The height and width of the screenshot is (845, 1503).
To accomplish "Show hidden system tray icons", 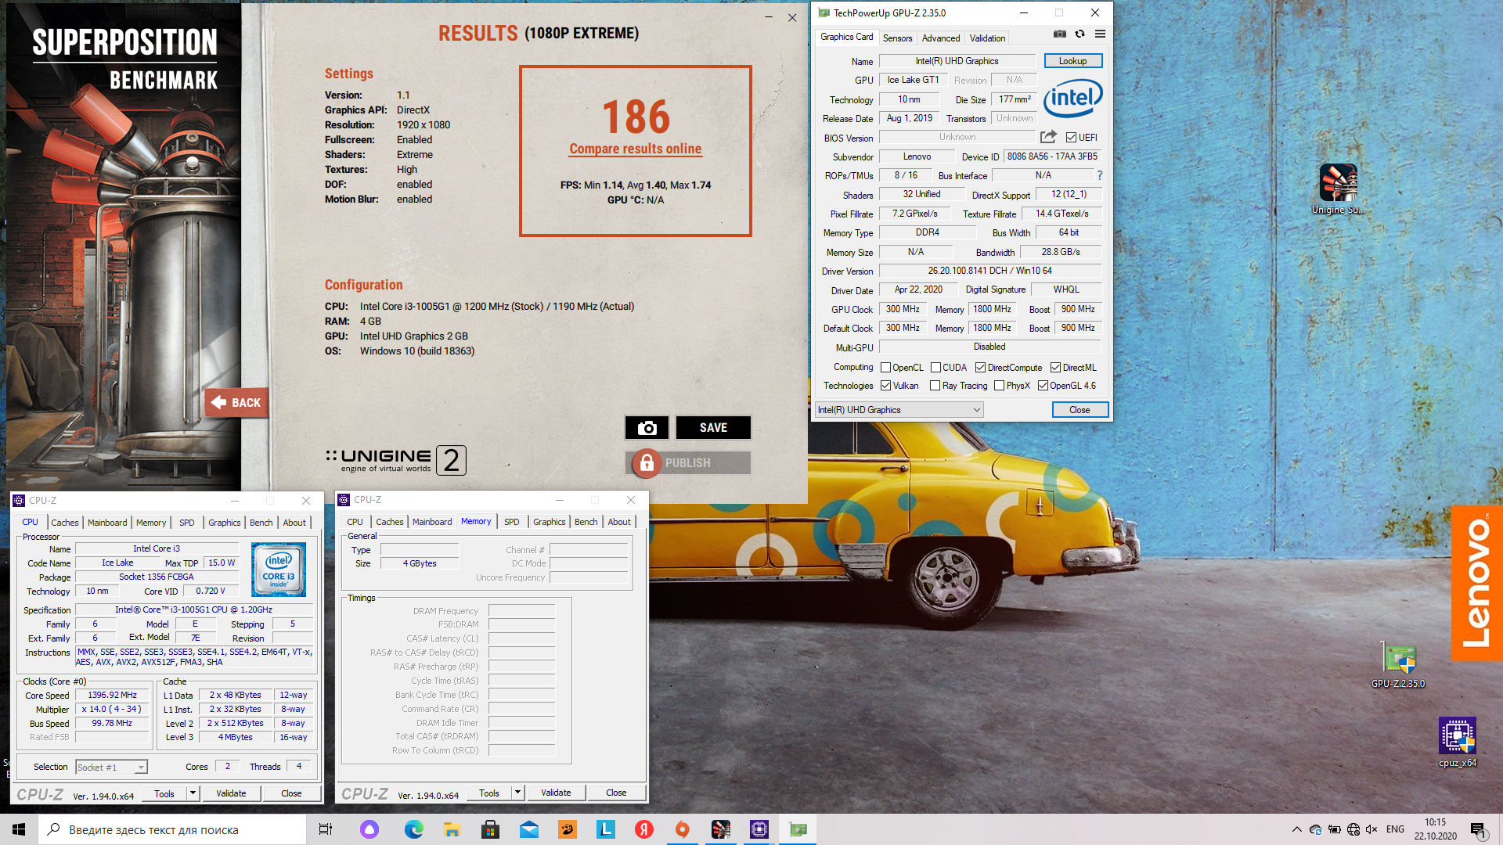I will tap(1297, 829).
